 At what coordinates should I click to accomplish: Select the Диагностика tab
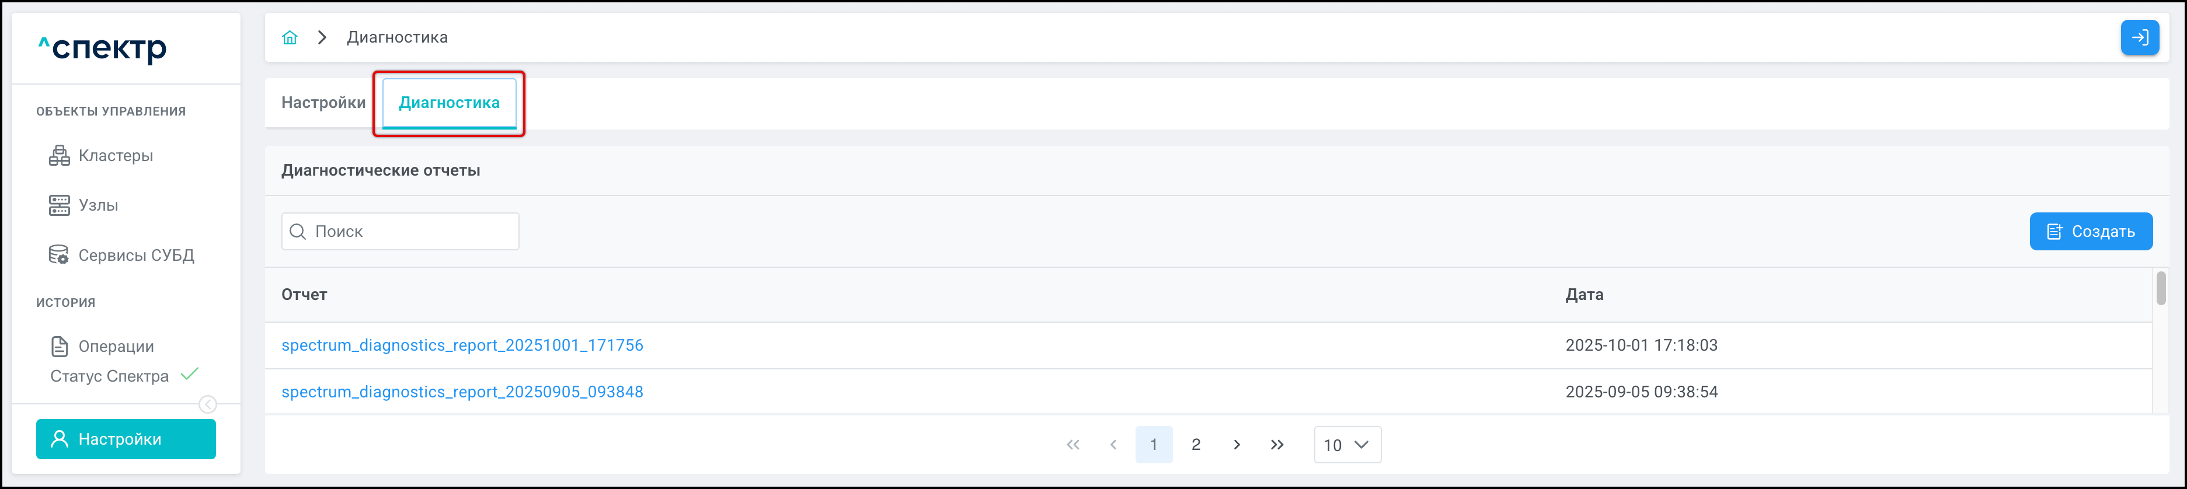tap(449, 103)
